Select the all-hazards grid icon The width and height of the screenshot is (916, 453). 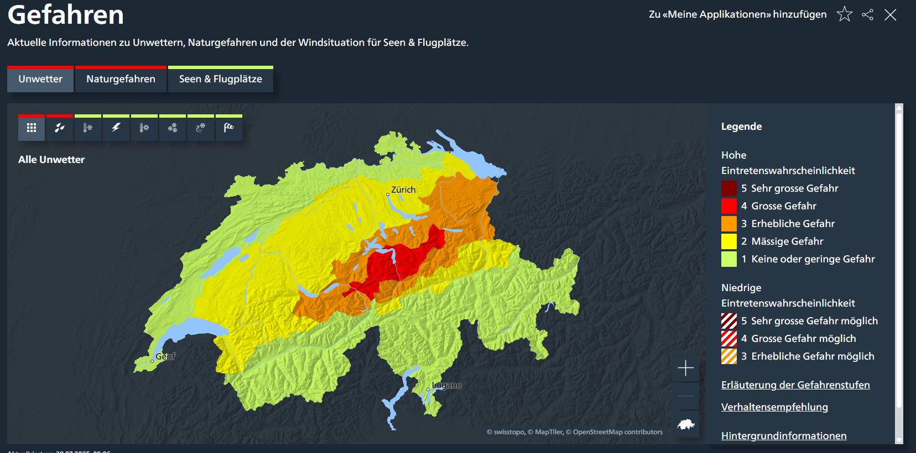coord(32,128)
